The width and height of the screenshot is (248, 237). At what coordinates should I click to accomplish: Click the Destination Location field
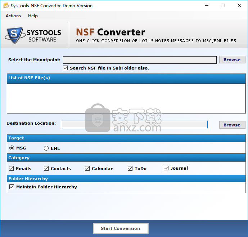click(x=134, y=124)
